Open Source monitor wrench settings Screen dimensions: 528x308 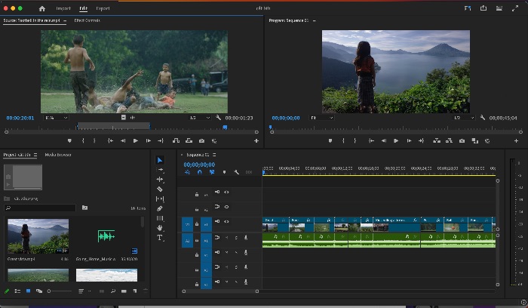[218, 118]
